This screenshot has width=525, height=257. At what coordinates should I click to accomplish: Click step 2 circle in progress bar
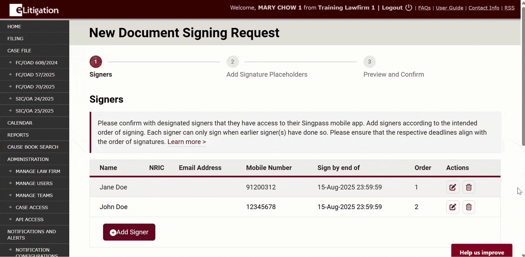233,62
